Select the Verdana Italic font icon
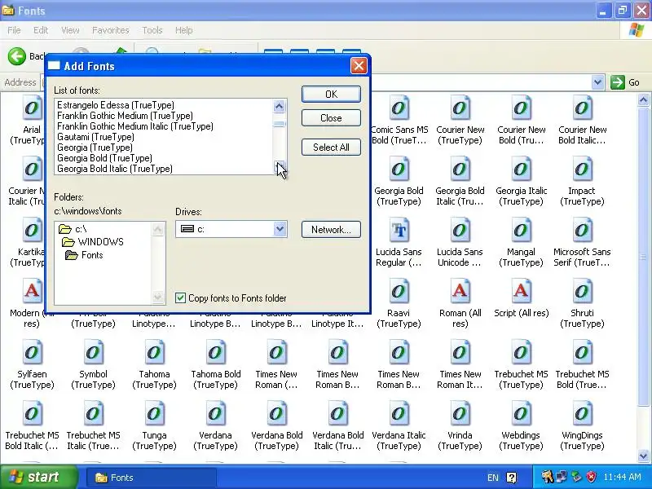 click(x=399, y=414)
